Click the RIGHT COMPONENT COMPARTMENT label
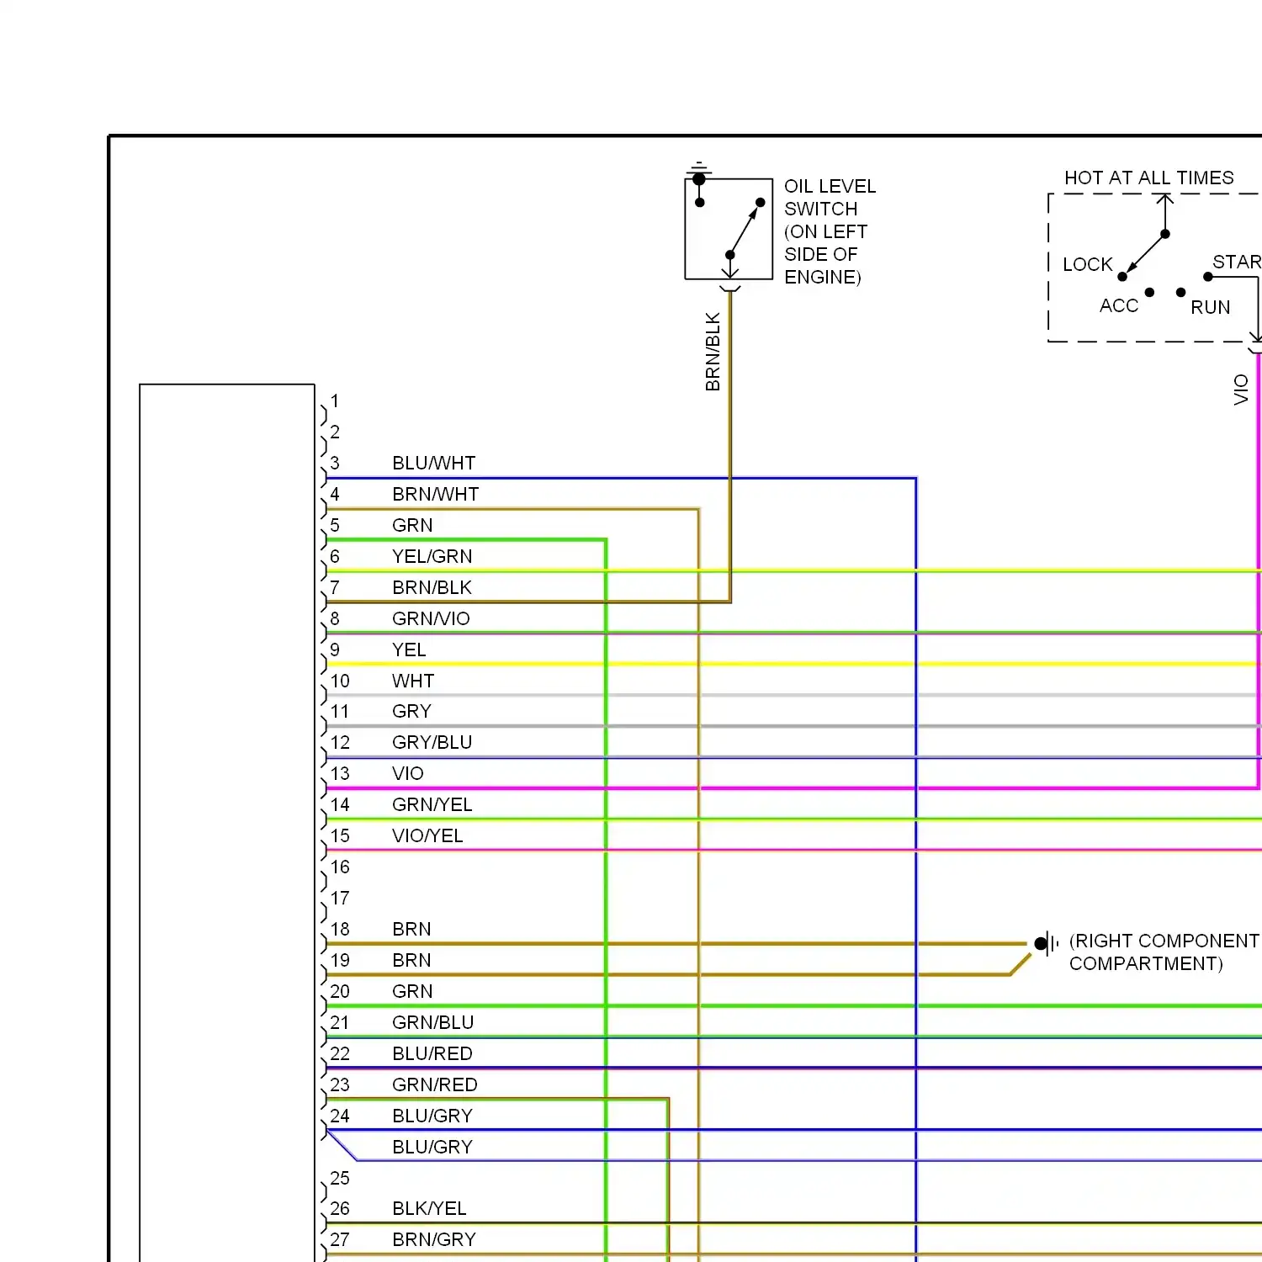This screenshot has height=1262, width=1262. tap(1165, 952)
